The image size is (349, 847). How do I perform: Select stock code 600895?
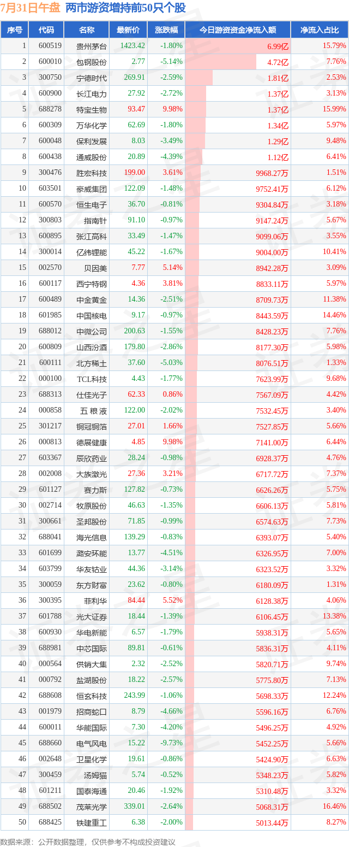50,236
